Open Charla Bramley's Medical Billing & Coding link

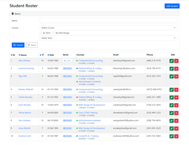coord(90,97)
